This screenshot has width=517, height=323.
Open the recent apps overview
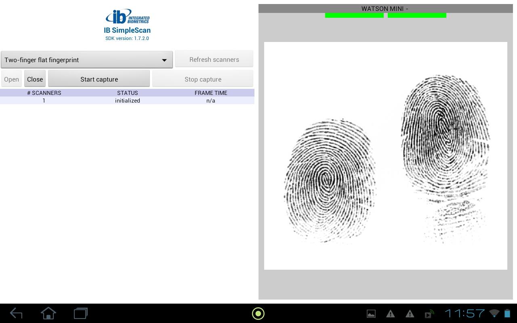pos(81,313)
